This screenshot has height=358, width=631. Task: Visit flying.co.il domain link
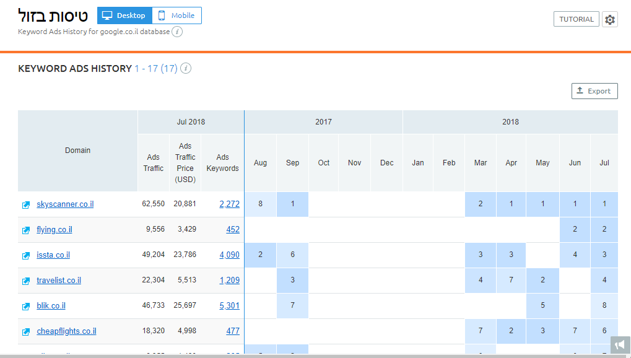pyautogui.click(x=54, y=230)
